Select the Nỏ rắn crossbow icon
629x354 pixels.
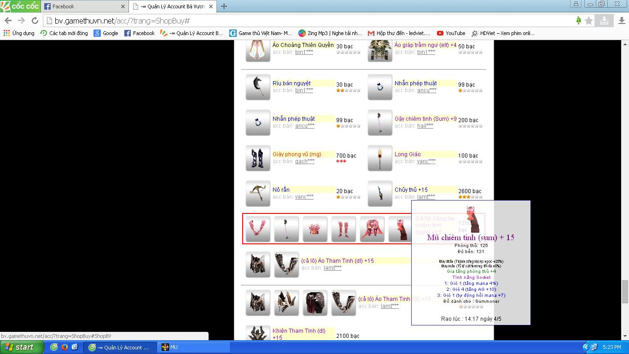coord(258,193)
